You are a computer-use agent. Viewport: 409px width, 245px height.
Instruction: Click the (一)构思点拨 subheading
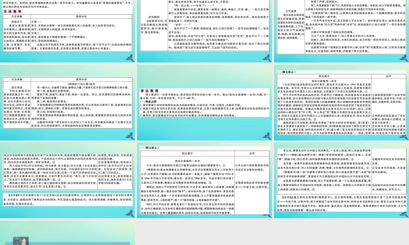(x=148, y=102)
